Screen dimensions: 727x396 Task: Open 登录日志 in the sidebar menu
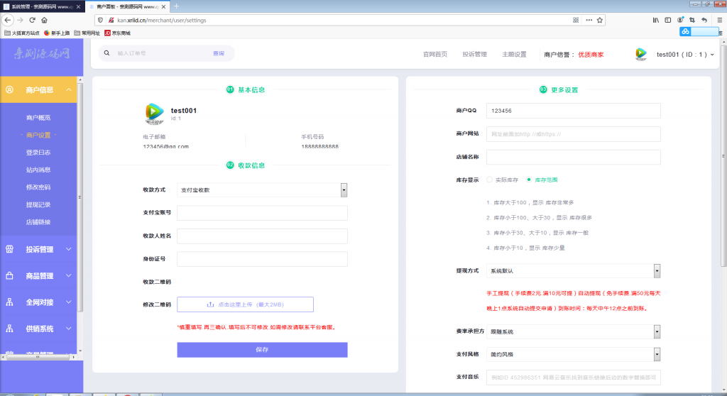click(x=38, y=153)
